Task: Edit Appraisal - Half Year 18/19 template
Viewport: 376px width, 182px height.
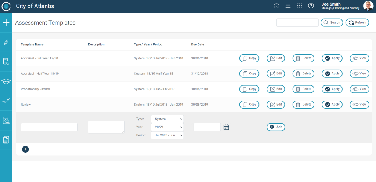Action: (276, 73)
